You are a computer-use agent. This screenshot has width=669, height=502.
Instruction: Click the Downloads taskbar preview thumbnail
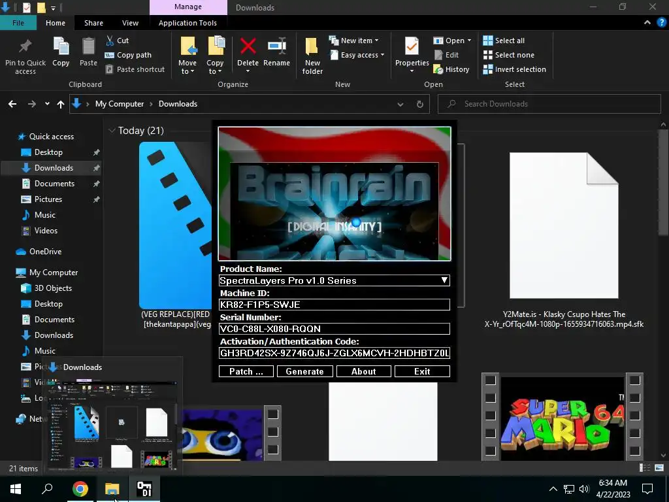click(112, 425)
